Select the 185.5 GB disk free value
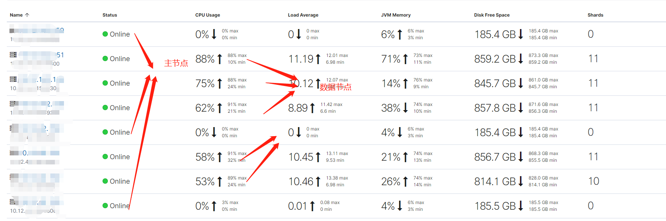This screenshot has width=666, height=221. pyautogui.click(x=495, y=206)
